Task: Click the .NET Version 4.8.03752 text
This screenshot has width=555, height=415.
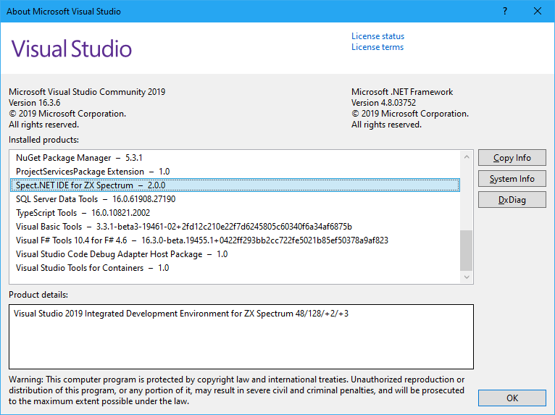Action: tap(383, 103)
